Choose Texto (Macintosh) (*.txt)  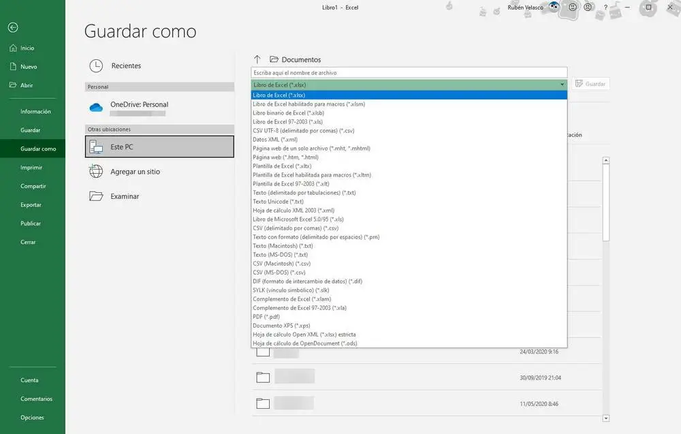pyautogui.click(x=409, y=246)
